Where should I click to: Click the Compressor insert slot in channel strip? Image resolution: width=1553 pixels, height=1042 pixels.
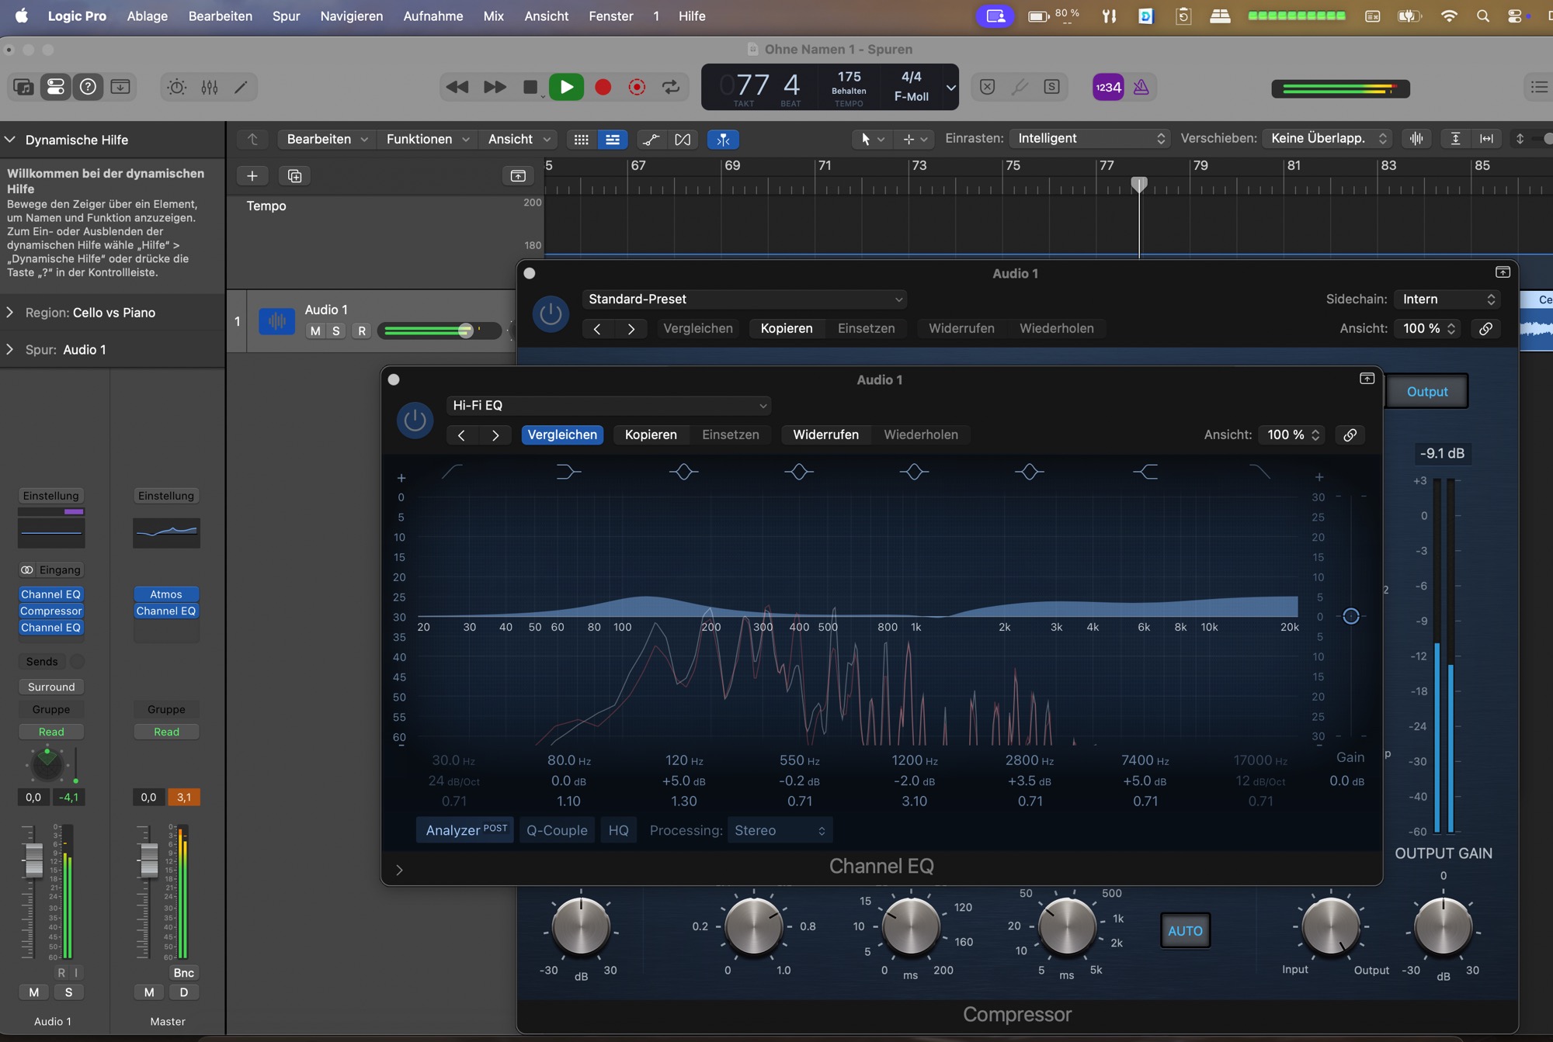point(51,611)
